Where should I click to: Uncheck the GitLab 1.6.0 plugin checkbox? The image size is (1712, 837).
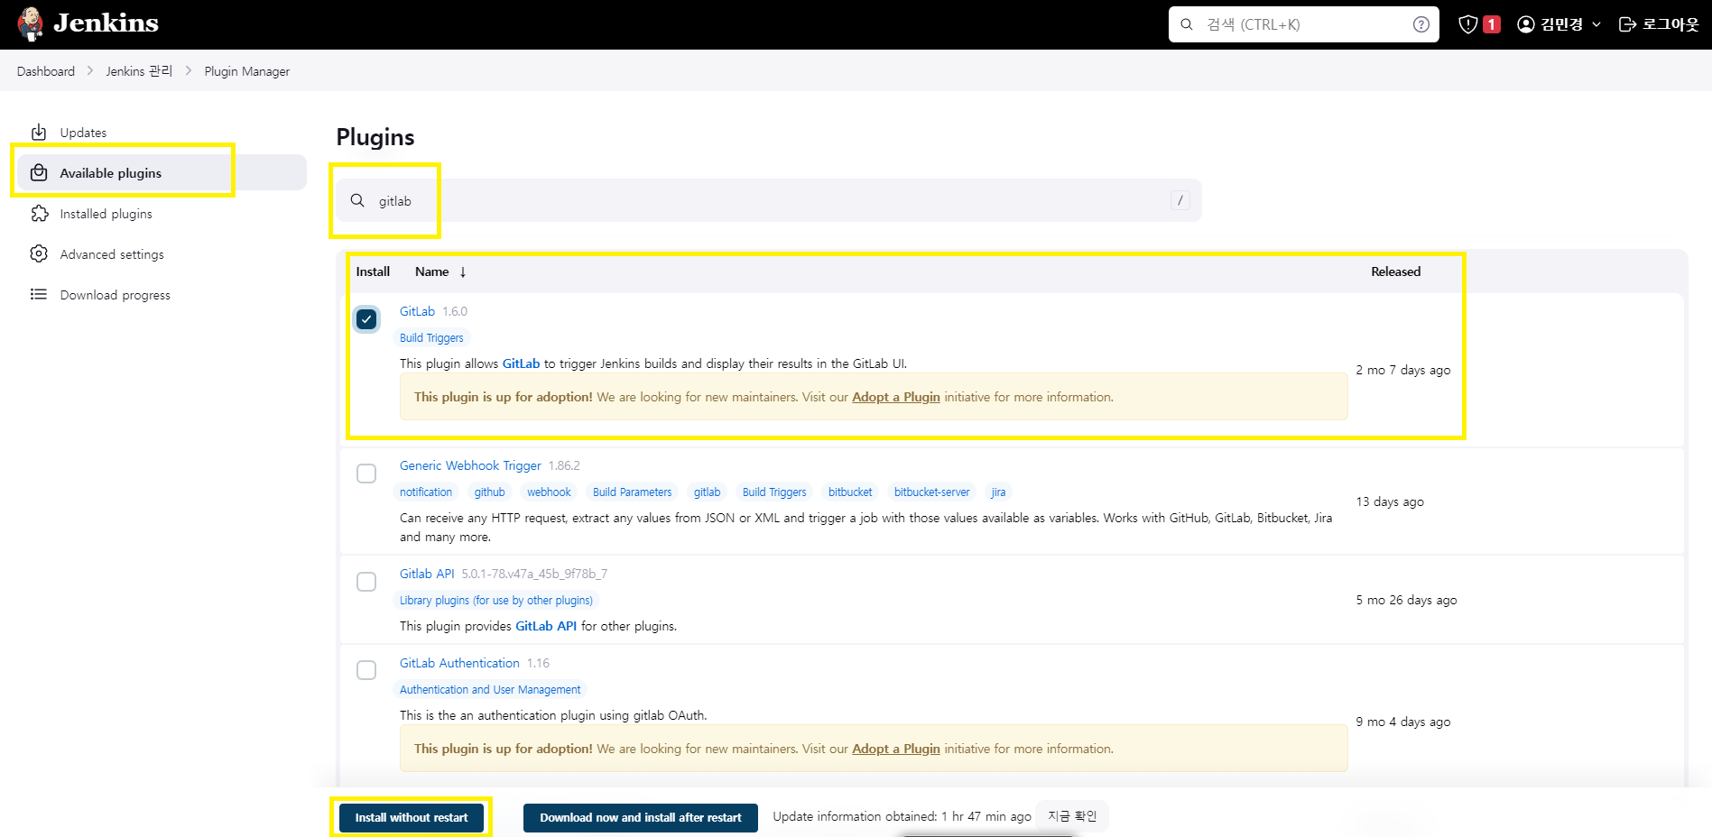pyautogui.click(x=366, y=319)
